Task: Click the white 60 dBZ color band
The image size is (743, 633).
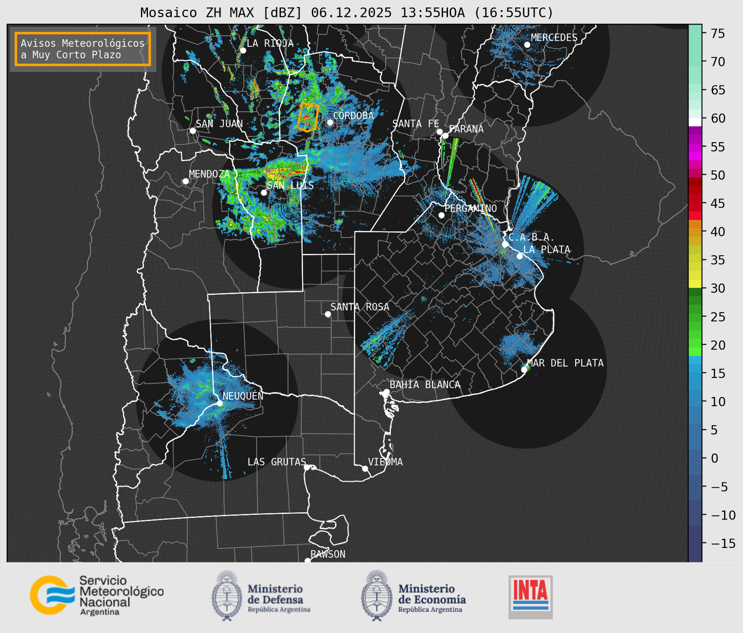Action: click(x=695, y=121)
